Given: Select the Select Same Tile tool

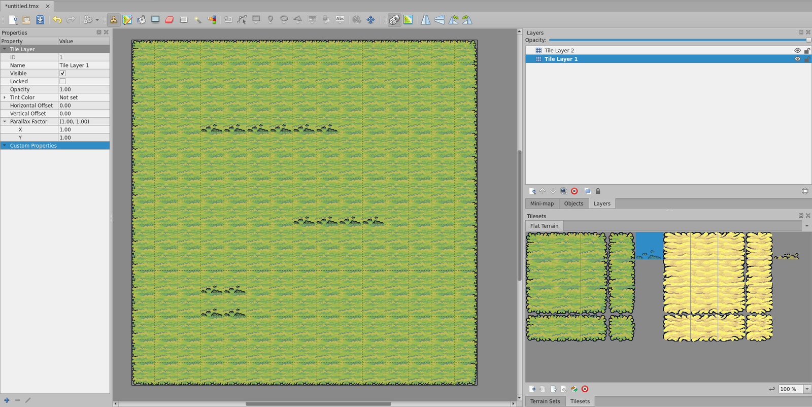Looking at the screenshot, I should (x=212, y=20).
